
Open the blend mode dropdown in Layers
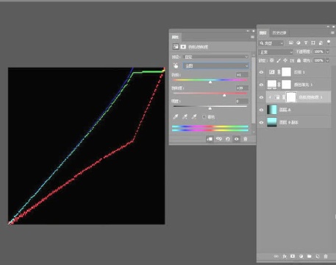point(276,52)
